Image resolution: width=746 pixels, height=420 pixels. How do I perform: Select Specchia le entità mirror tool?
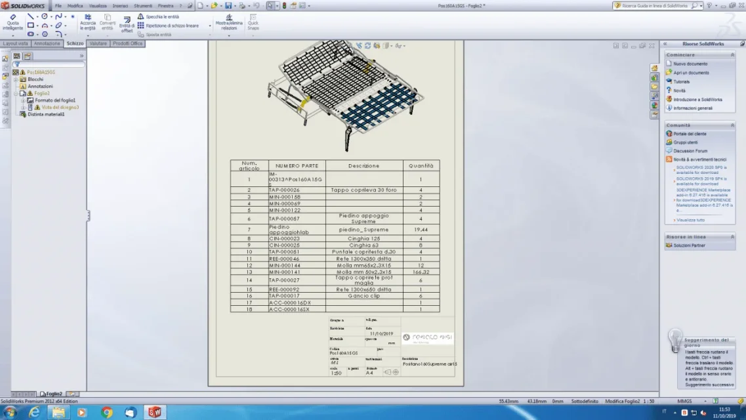(158, 16)
